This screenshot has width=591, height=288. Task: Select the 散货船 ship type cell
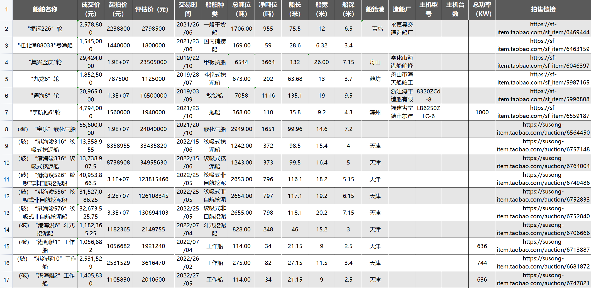[x=214, y=95]
